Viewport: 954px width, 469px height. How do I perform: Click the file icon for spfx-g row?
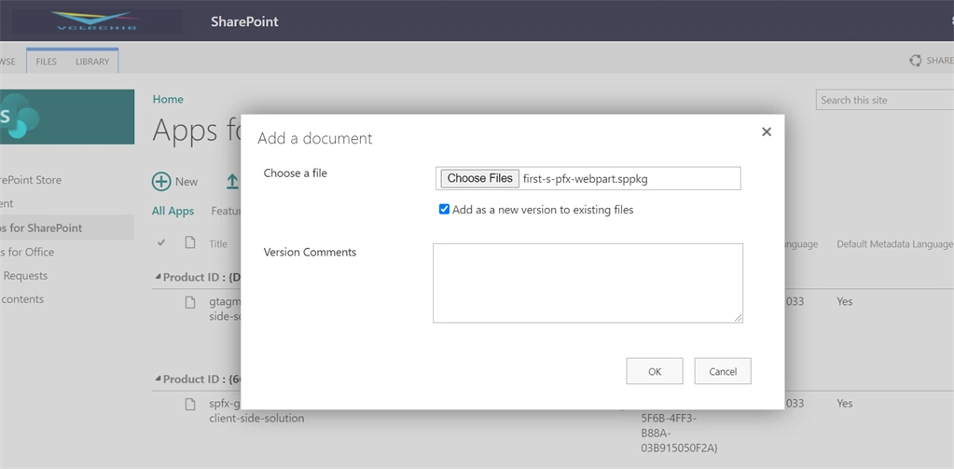pos(190,404)
